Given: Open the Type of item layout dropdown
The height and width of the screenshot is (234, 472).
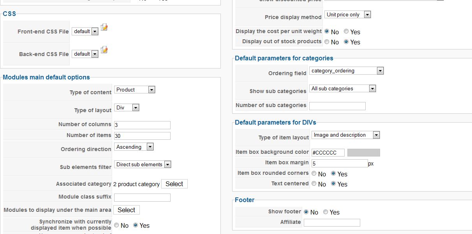Looking at the screenshot, I should coord(345,135).
